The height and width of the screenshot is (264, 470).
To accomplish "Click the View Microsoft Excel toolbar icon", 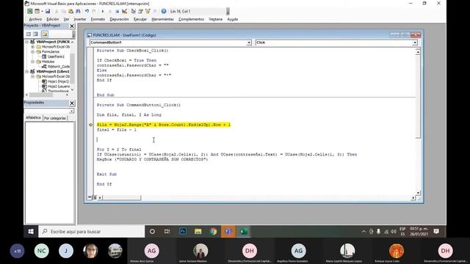I will coord(30,12).
